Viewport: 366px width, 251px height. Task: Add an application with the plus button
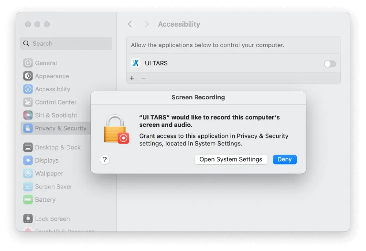pos(132,78)
